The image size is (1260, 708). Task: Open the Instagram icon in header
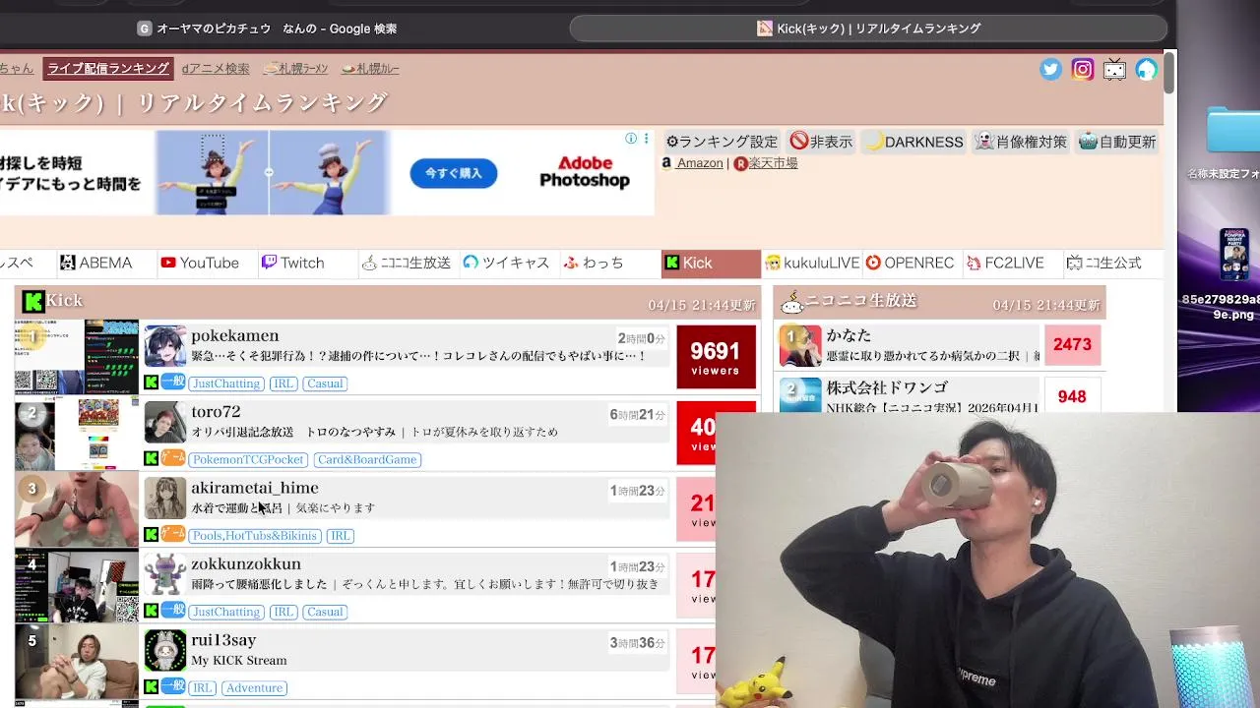[x=1083, y=69]
